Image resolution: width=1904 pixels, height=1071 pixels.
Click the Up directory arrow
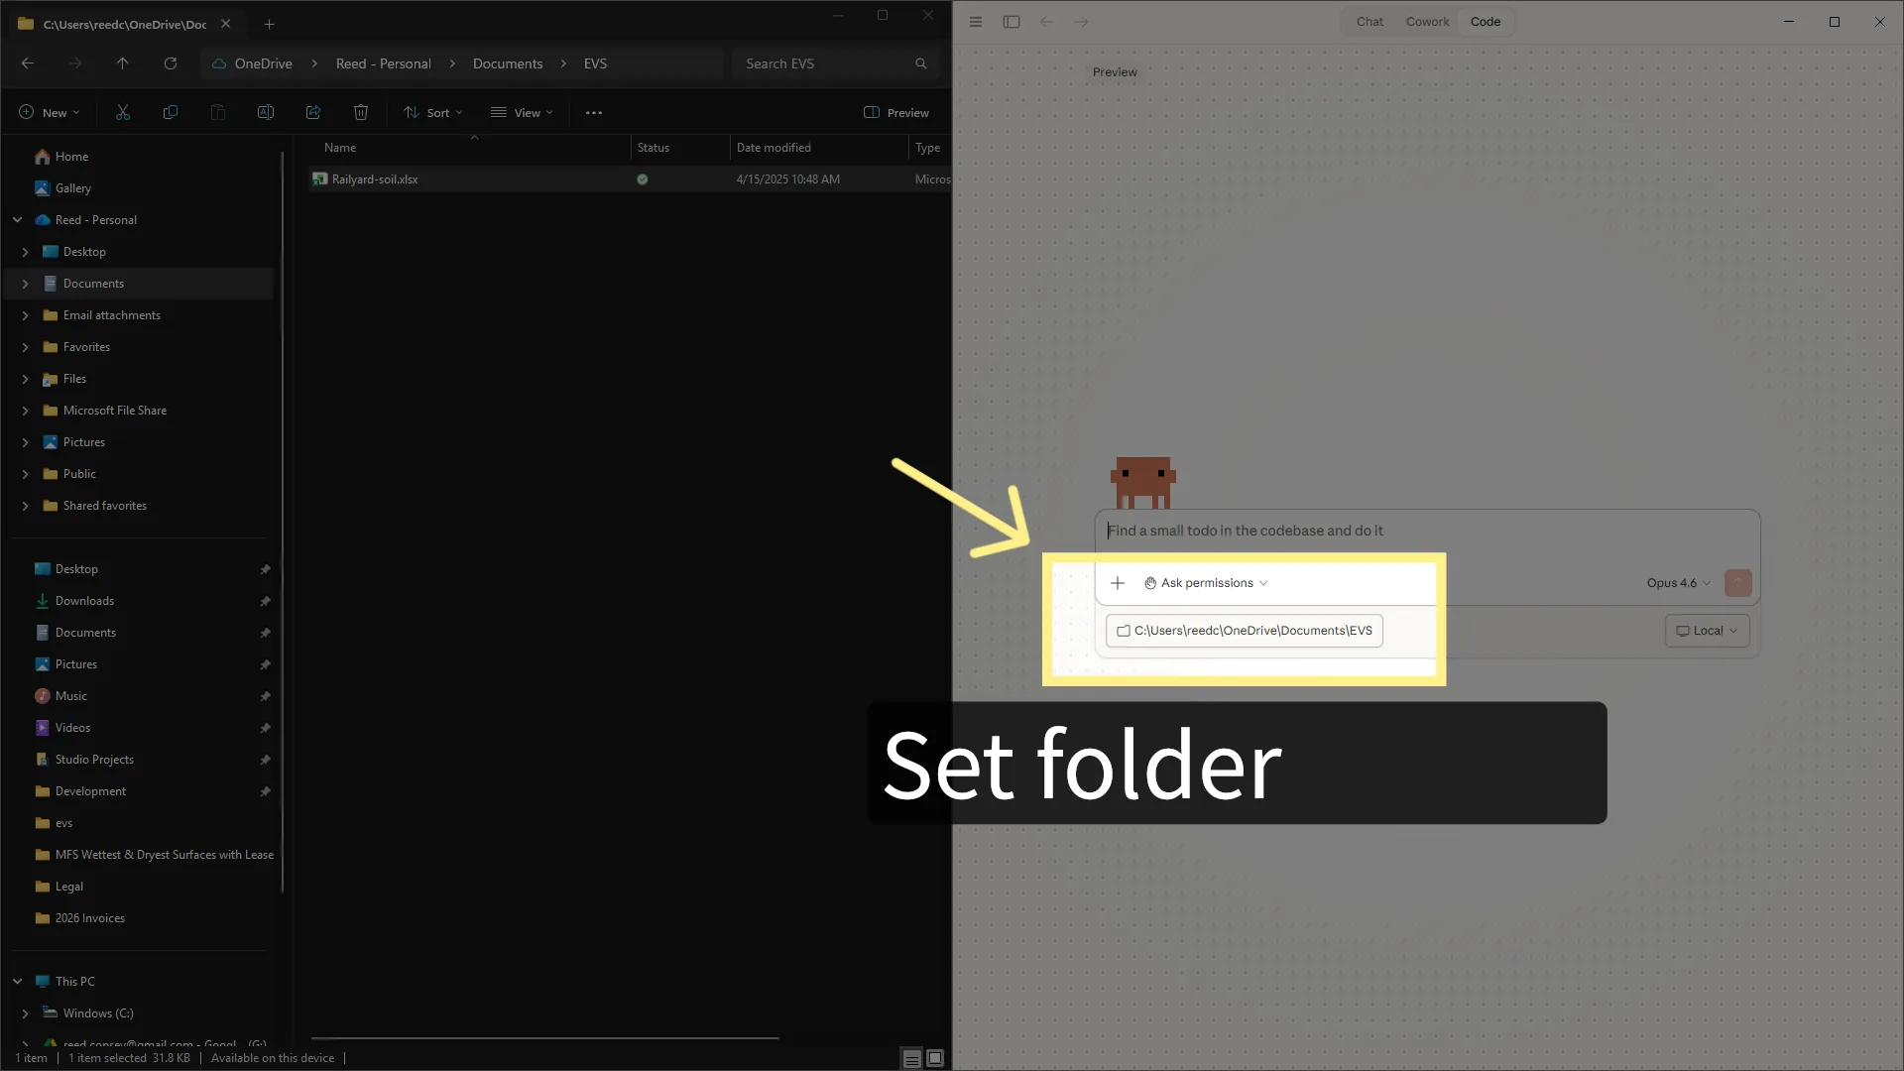click(123, 63)
